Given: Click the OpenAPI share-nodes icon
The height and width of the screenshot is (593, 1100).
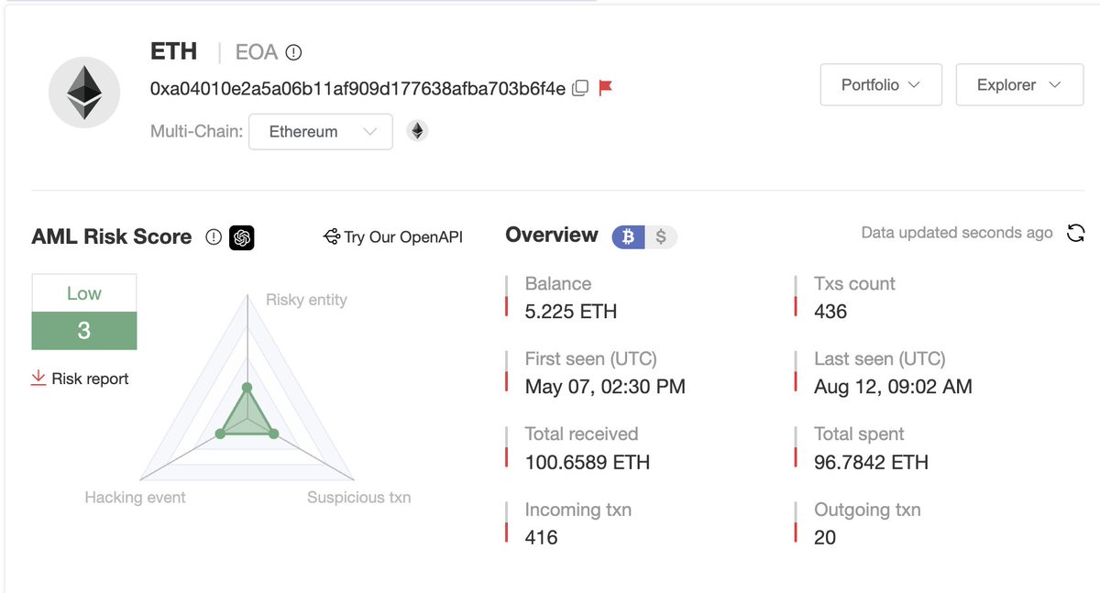Looking at the screenshot, I should [332, 237].
